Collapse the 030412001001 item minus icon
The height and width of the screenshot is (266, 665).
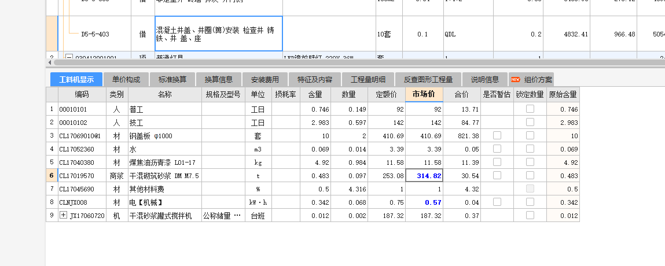point(68,57)
